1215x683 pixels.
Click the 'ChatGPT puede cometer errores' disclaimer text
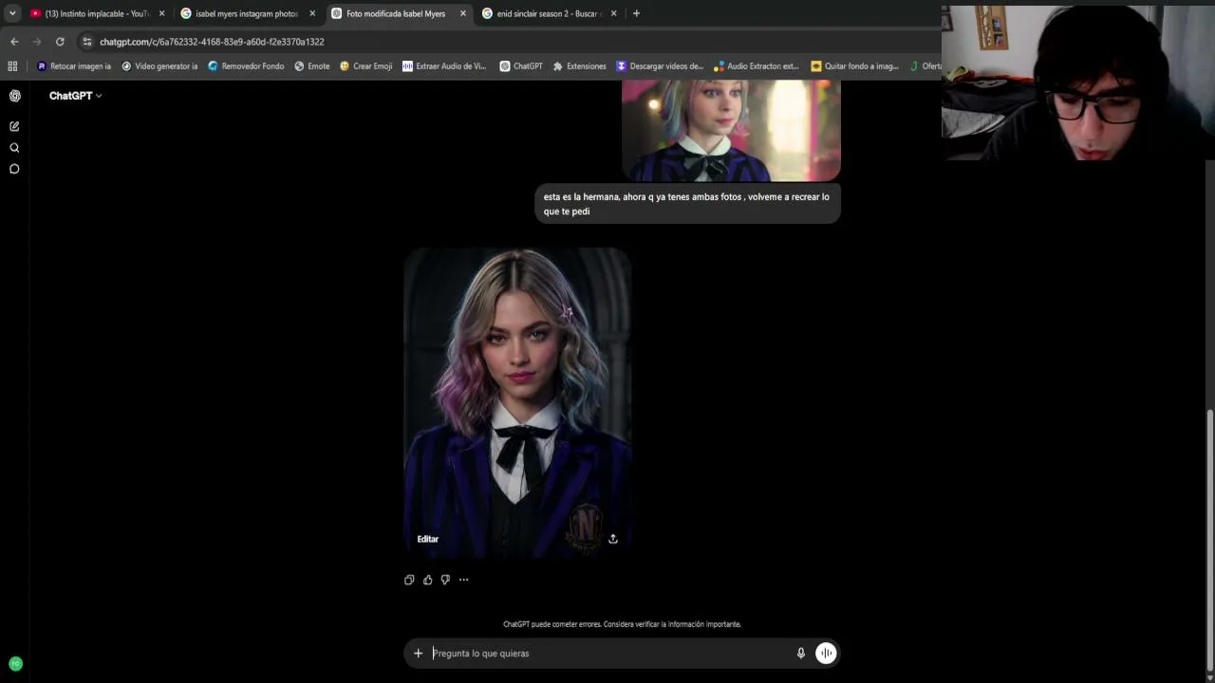(622, 624)
